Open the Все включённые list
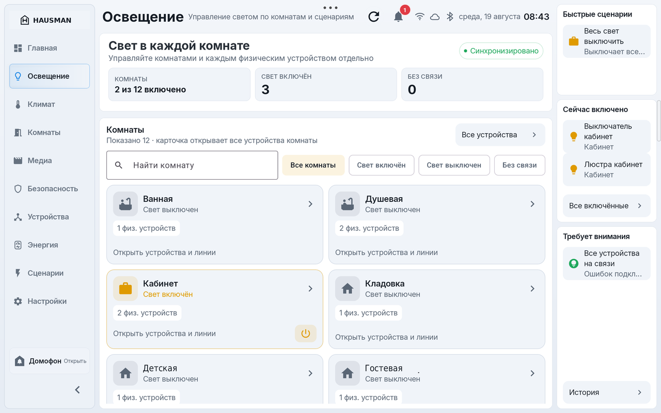661x413 pixels. pos(607,205)
